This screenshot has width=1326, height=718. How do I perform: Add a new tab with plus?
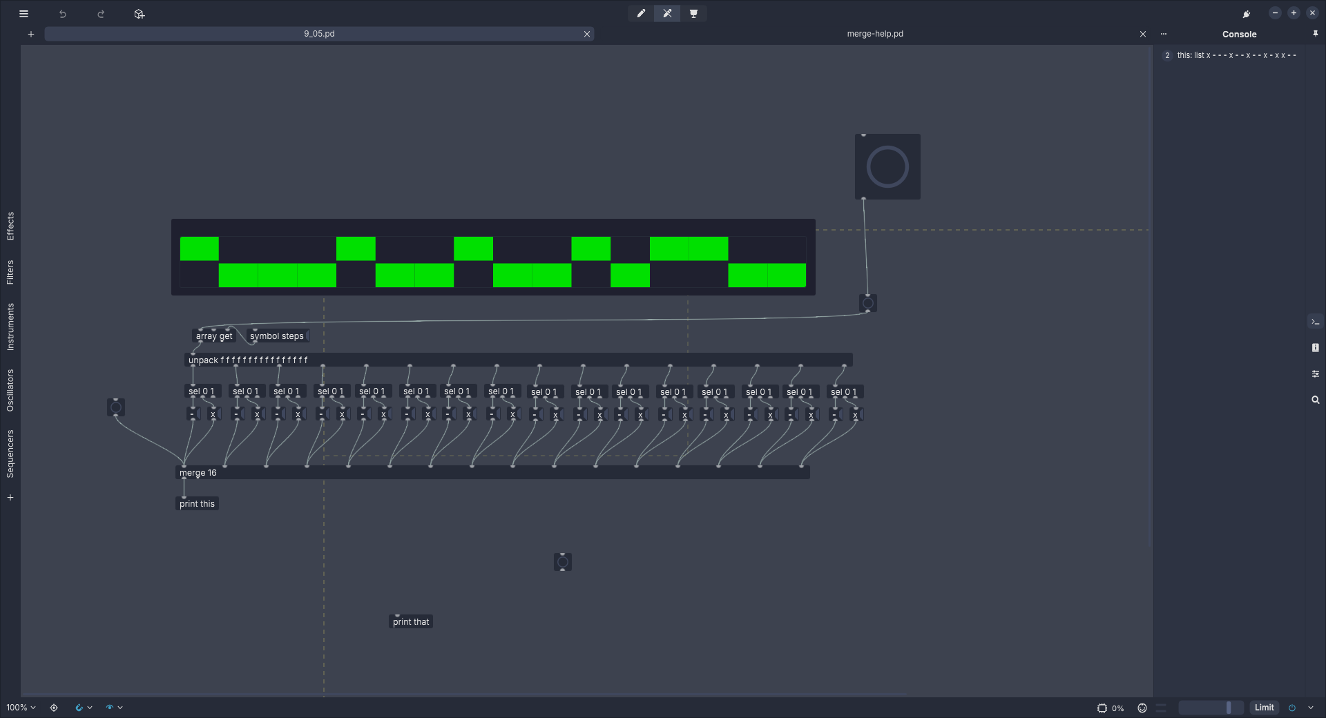pyautogui.click(x=31, y=34)
